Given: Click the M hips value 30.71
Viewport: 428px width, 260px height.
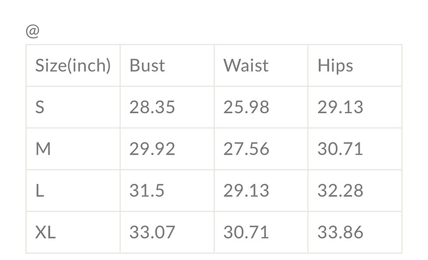Looking at the screenshot, I should [x=340, y=149].
